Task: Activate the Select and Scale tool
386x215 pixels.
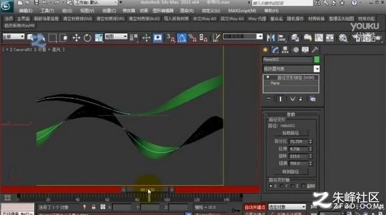Action: (x=99, y=38)
